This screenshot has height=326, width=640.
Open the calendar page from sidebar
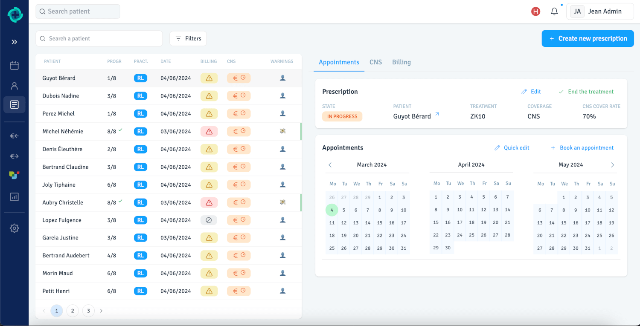pyautogui.click(x=15, y=65)
